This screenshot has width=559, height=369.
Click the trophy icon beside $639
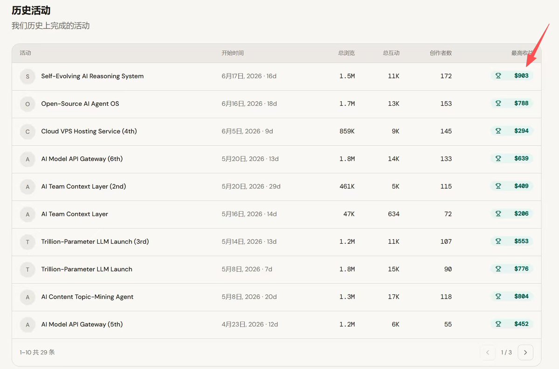pyautogui.click(x=498, y=158)
